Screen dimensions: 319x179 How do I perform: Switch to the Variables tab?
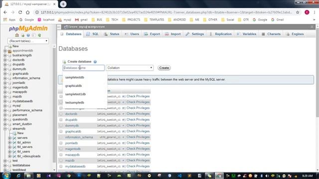coord(247,34)
